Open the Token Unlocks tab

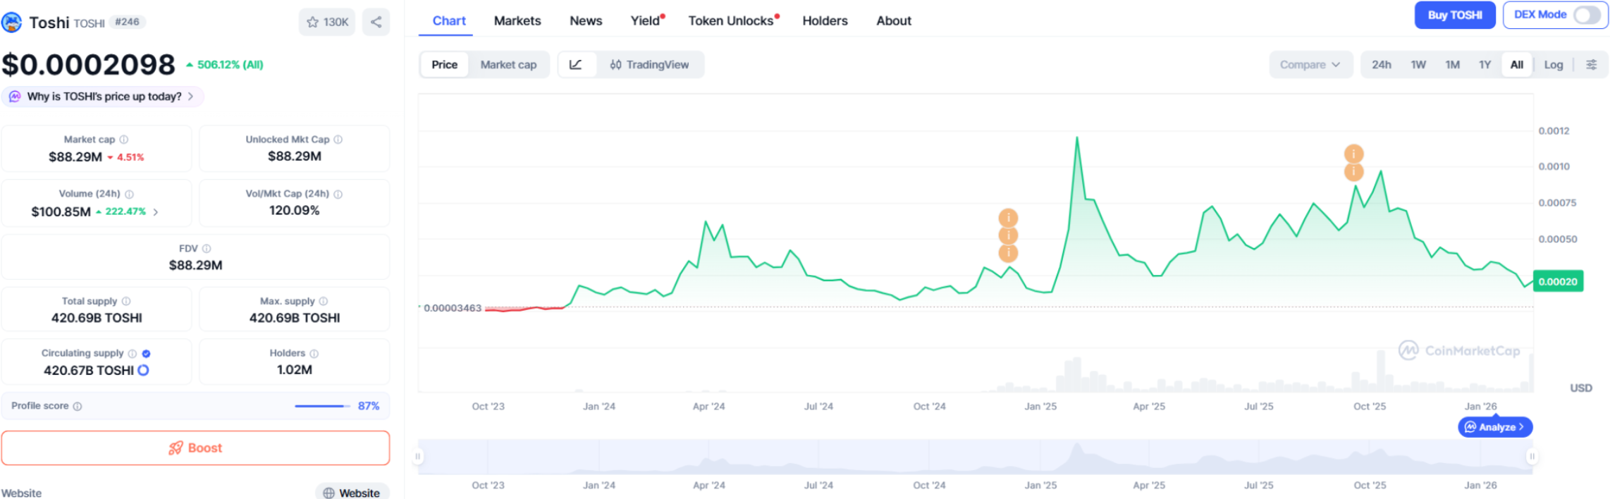coord(732,21)
